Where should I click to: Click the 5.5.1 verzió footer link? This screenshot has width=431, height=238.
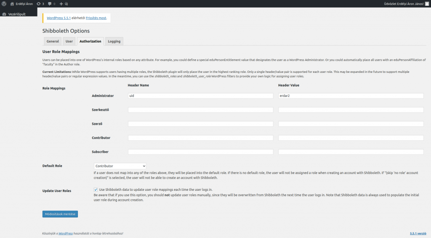[418, 233]
